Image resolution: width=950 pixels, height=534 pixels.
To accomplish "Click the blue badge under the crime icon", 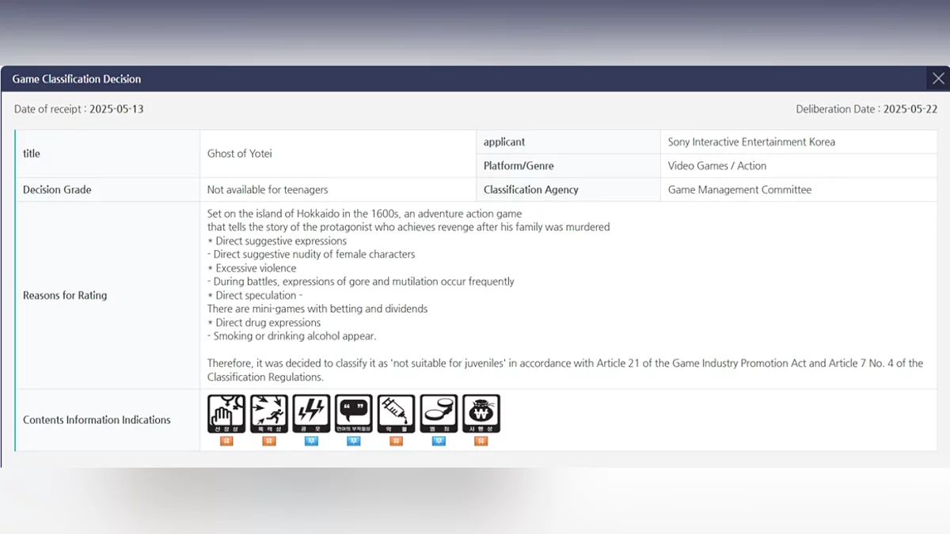I will 439,441.
